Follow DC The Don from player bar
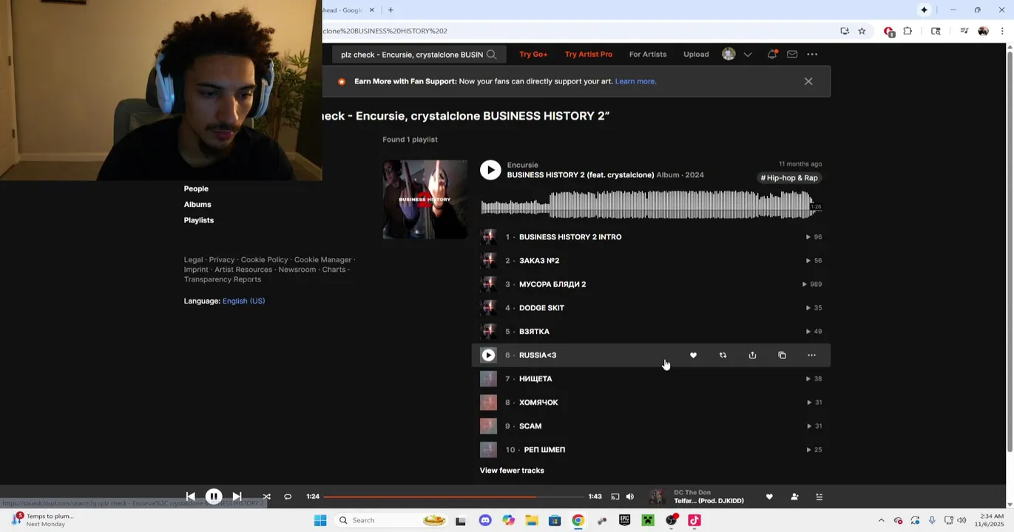This screenshot has height=532, width=1014. [794, 497]
